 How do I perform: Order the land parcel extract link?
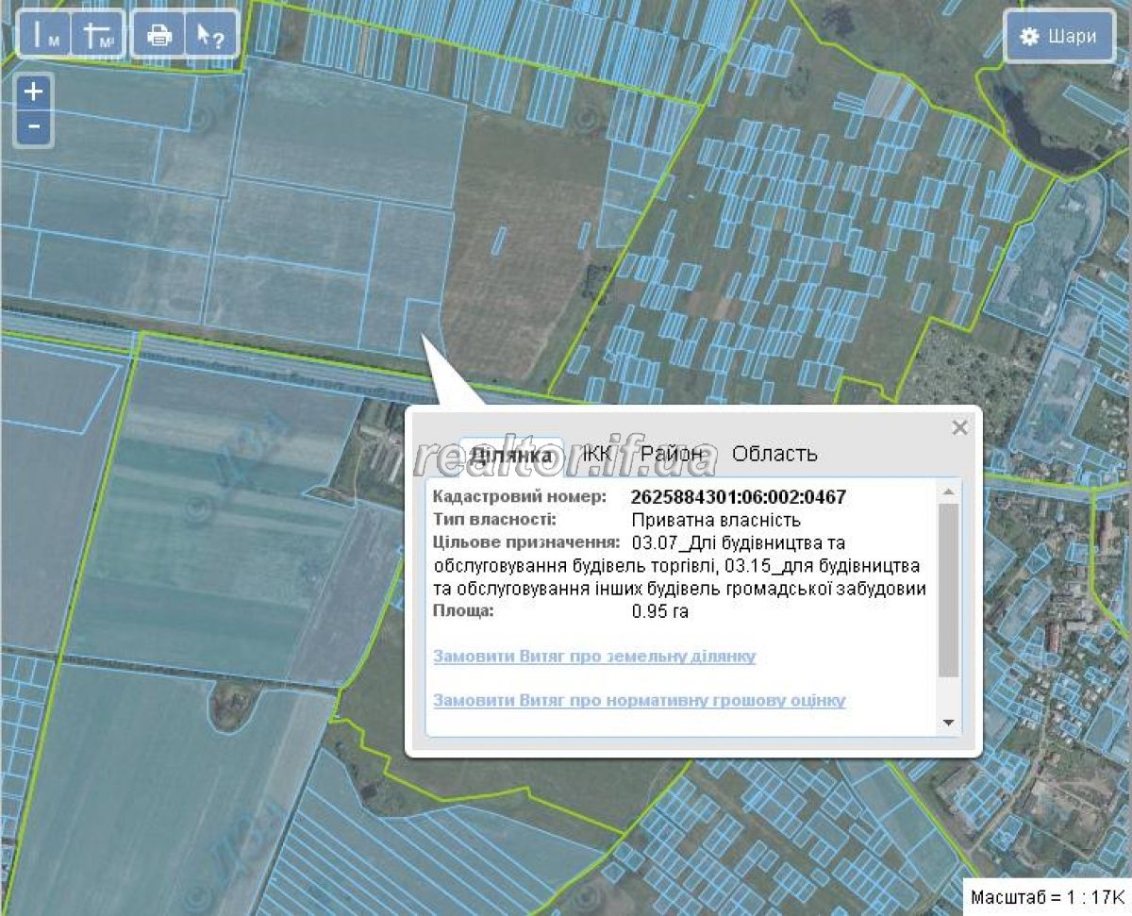[594, 656]
